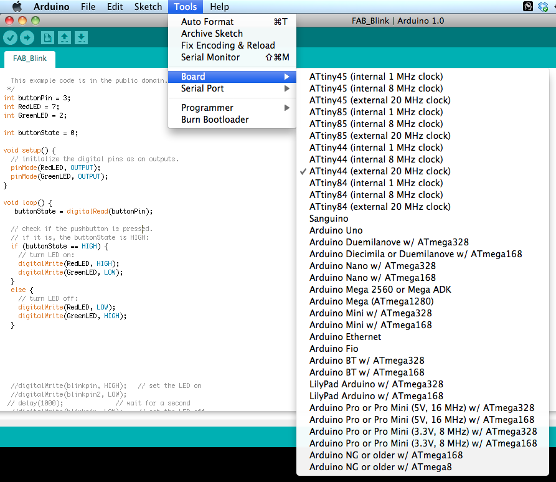Pick Arduino Mini w/ ATmega328

pyautogui.click(x=422, y=313)
